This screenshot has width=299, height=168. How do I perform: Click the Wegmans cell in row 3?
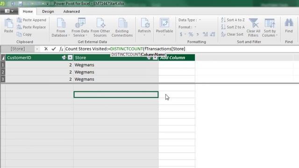tap(116, 79)
